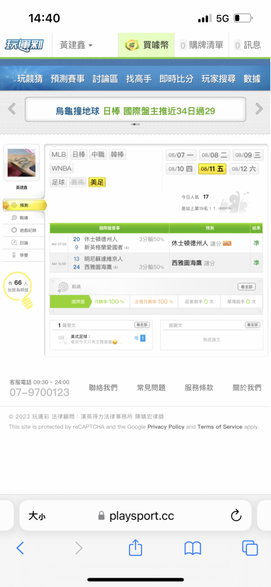Switch to the 08/12 六 date tab
Image resolution: width=271 pixels, height=587 pixels.
point(243,169)
